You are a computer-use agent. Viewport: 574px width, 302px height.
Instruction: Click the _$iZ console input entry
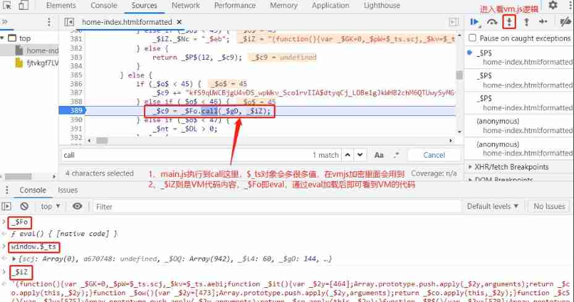coord(21,272)
